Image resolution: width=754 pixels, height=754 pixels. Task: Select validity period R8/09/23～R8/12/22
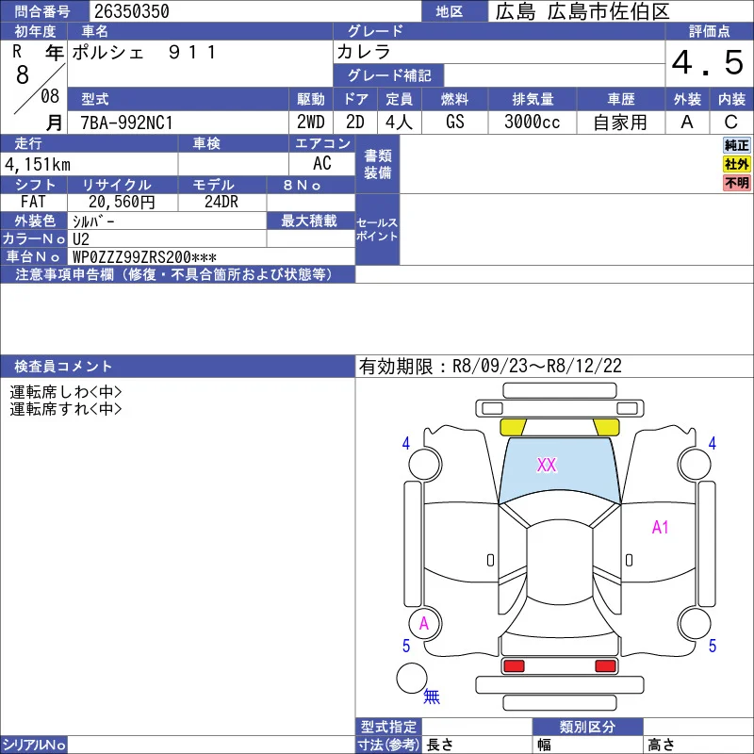point(537,367)
